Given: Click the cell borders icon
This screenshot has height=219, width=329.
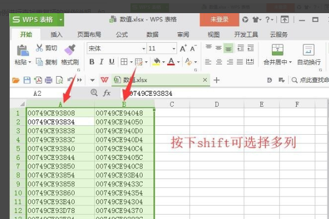Looking at the screenshot, I should 124,62.
